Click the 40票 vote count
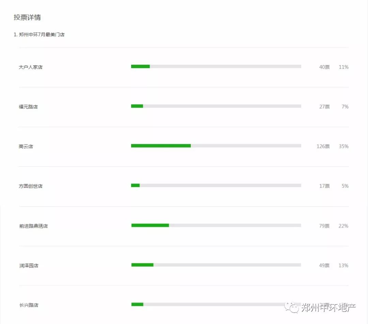The image size is (368, 324). click(324, 67)
